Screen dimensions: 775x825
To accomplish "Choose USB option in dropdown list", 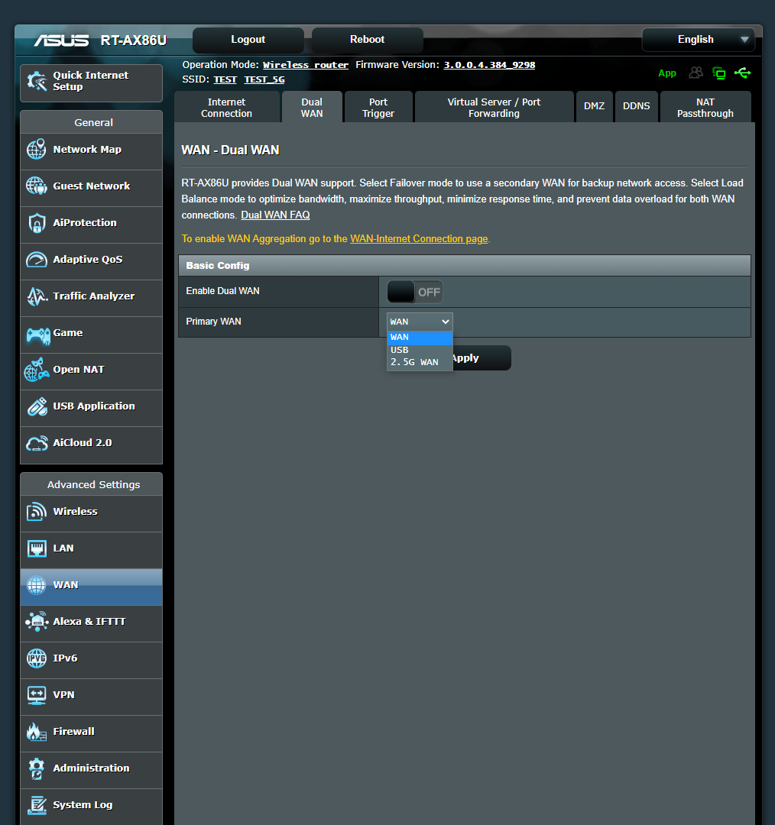I will 420,350.
